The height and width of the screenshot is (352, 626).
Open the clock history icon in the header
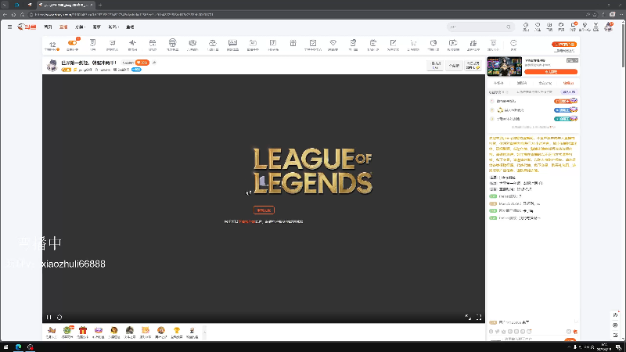(526, 25)
